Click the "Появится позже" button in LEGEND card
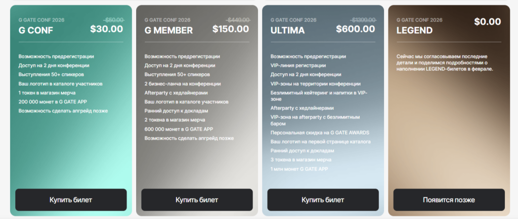Screen dimensions: 518x219 [449, 200]
